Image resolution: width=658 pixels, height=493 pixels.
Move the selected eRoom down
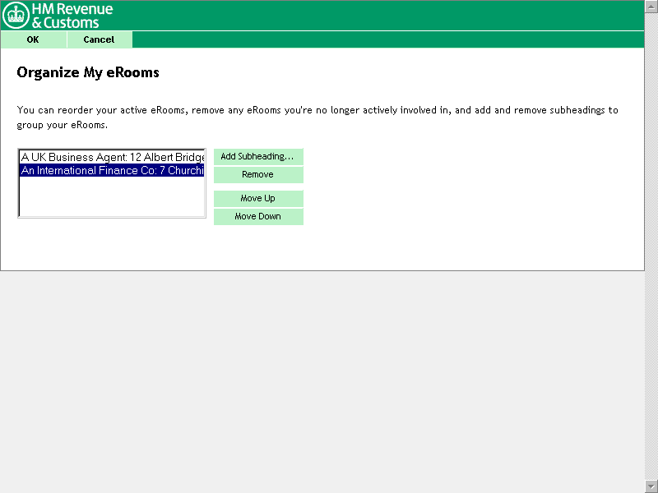[x=258, y=217]
